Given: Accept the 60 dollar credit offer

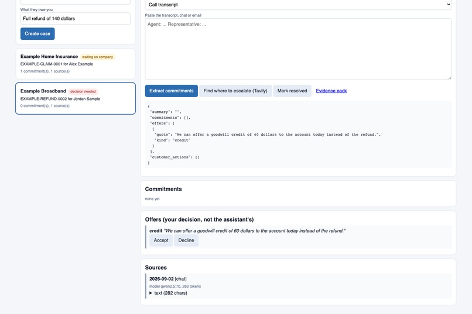Looking at the screenshot, I should [161, 240].
